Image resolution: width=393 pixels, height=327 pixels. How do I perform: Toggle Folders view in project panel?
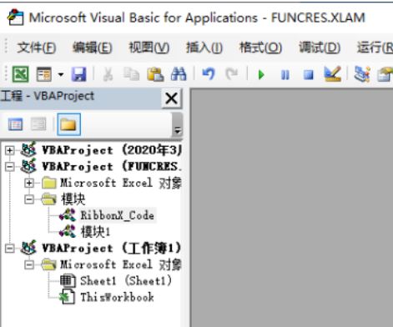[68, 124]
